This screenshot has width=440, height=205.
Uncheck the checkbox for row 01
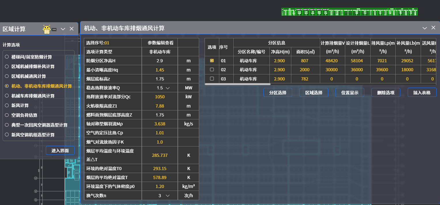212,61
